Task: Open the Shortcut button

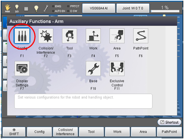Action: tap(169, 122)
